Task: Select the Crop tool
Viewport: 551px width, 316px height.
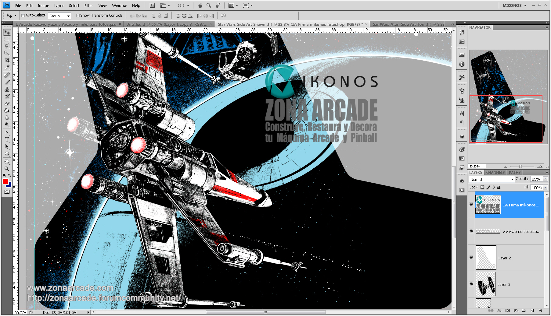Action: click(x=7, y=60)
